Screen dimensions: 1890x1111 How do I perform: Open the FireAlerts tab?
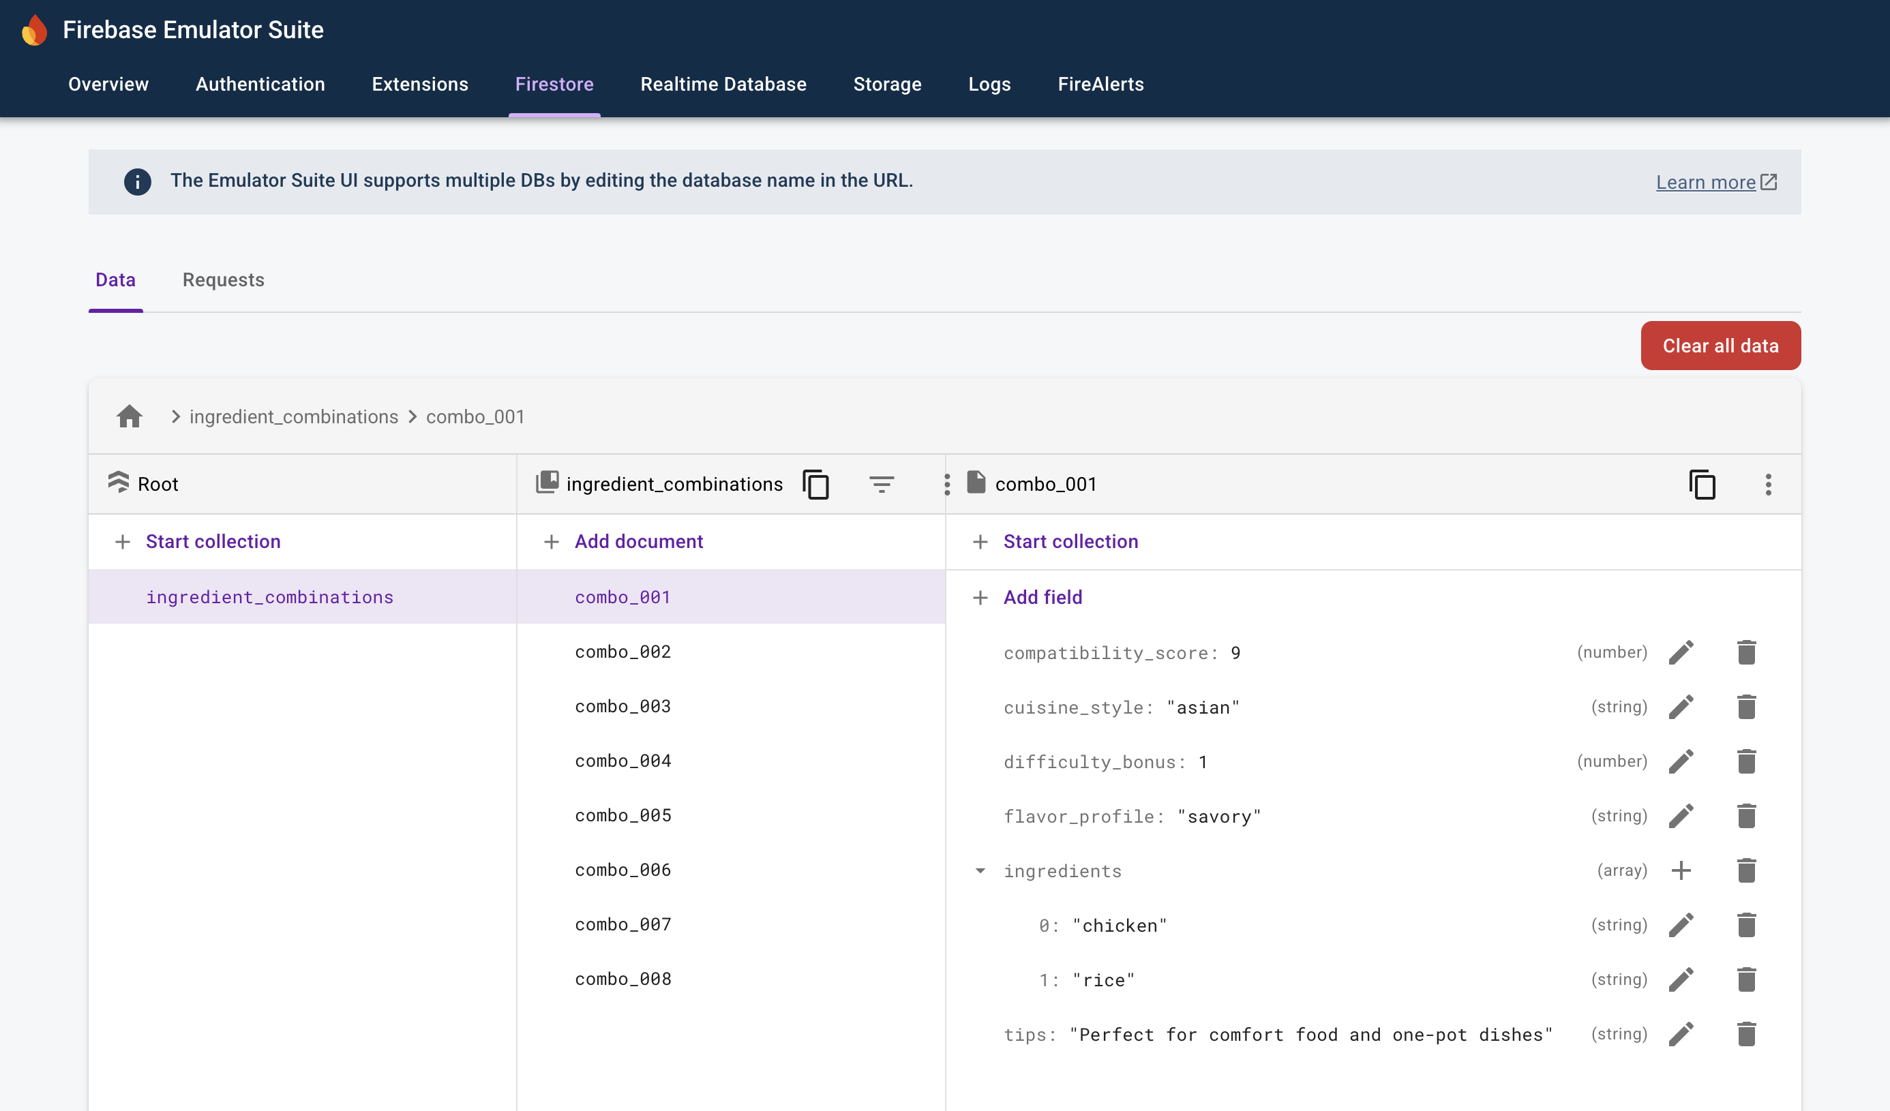(x=1100, y=84)
